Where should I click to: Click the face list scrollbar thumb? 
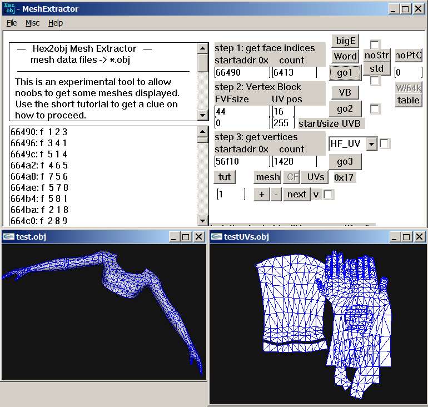pyautogui.click(x=202, y=140)
